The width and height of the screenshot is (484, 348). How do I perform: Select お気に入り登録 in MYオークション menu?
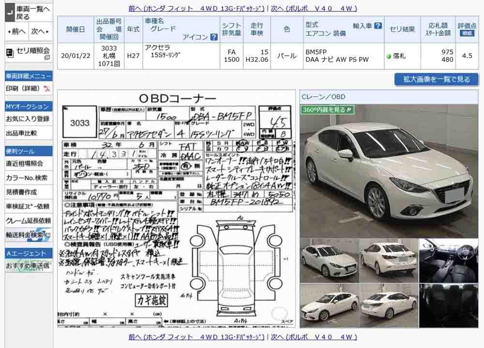pos(29,119)
